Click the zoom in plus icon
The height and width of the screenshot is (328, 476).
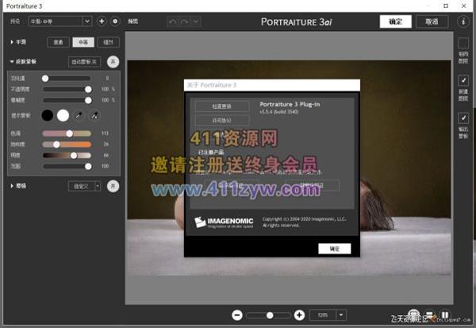click(299, 315)
